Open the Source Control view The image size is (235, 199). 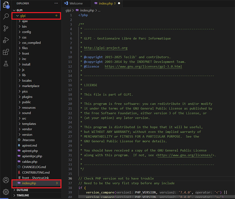pyautogui.click(x=6, y=28)
